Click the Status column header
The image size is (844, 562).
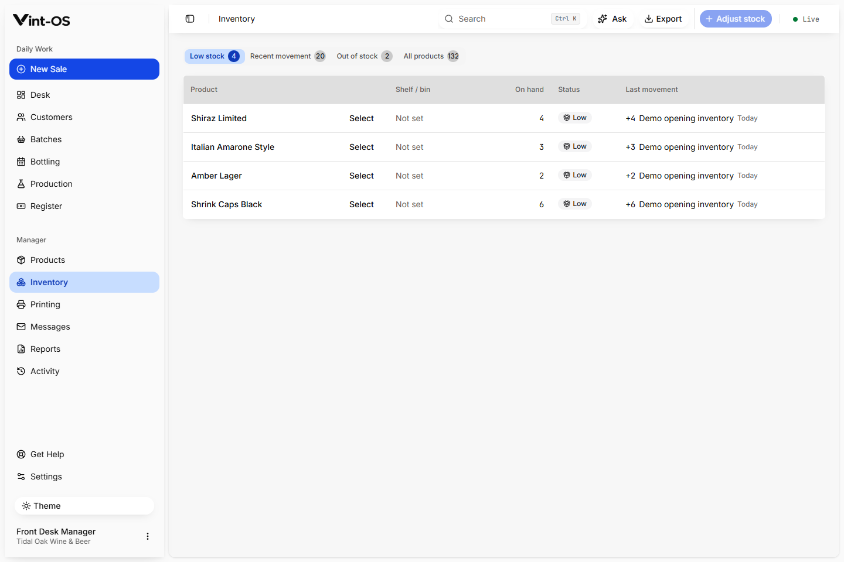tap(569, 90)
